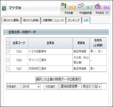Click 輸送用機器 in the トヨタ row
The image size is (113, 107).
click(80, 51)
